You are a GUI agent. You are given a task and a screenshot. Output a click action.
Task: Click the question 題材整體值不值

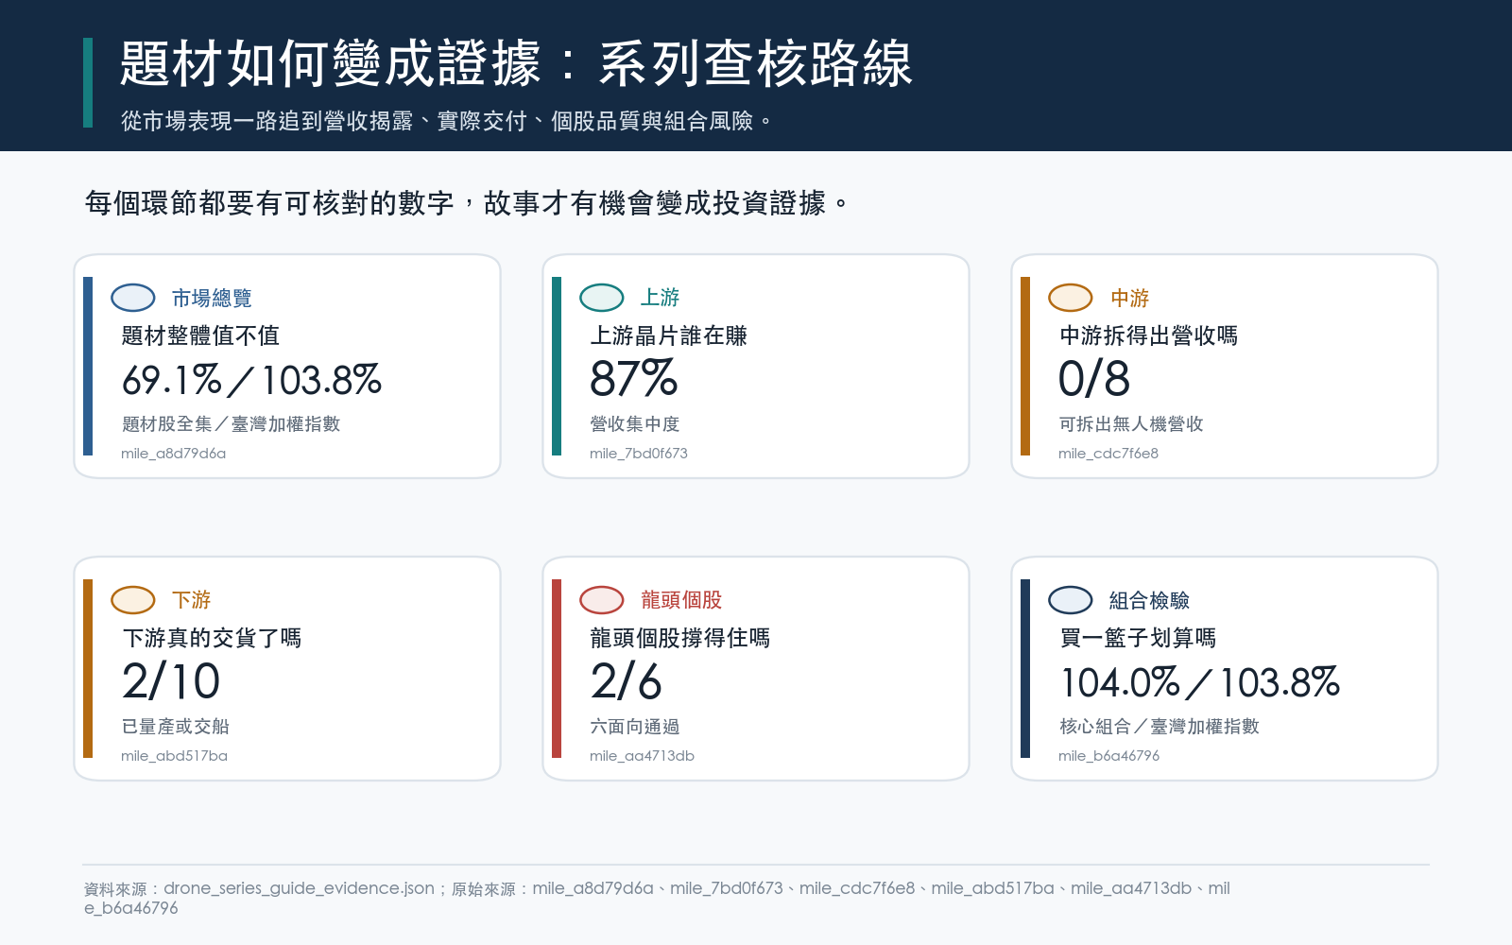click(x=200, y=335)
